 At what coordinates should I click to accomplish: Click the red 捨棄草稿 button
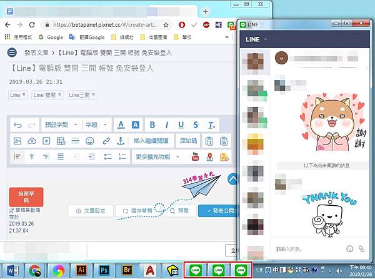click(x=26, y=197)
